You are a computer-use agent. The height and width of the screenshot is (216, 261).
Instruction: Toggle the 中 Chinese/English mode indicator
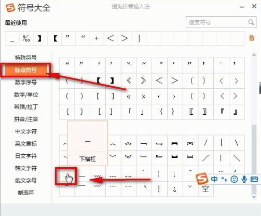[214, 179]
